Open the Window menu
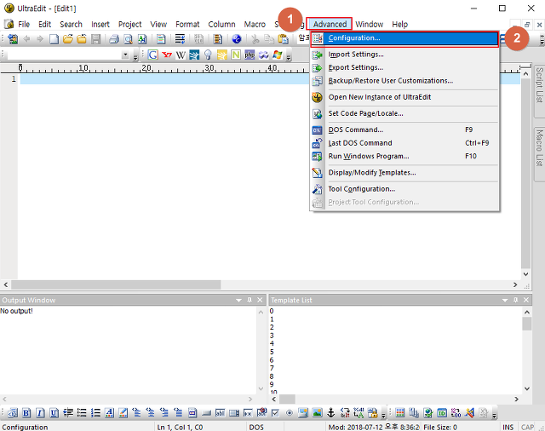The height and width of the screenshot is (431, 545). click(369, 25)
